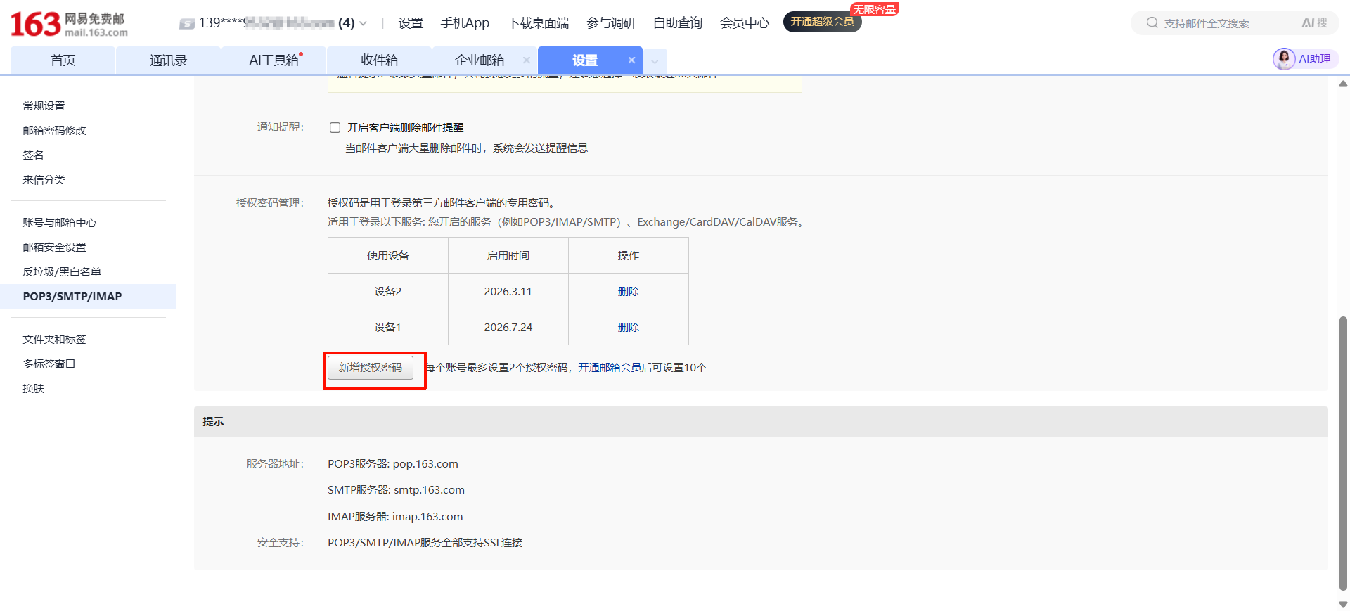Close the 设置 tab
Image resolution: width=1350 pixels, height=611 pixels.
631,60
